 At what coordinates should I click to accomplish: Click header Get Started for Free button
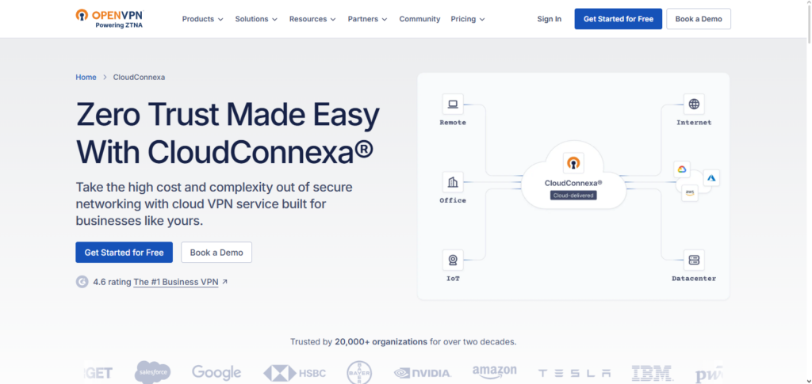(618, 19)
